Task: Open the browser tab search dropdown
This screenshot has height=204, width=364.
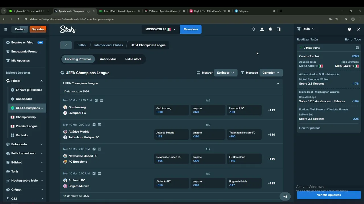Action: (x=4, y=11)
